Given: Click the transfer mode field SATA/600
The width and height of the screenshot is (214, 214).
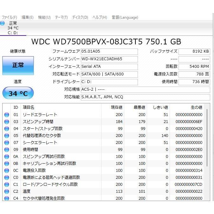Looking at the screenshot, I should (109, 74).
